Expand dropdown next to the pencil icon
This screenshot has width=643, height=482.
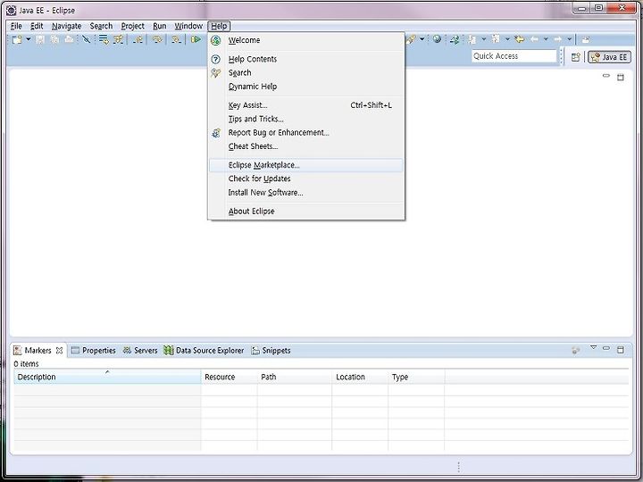pos(422,39)
